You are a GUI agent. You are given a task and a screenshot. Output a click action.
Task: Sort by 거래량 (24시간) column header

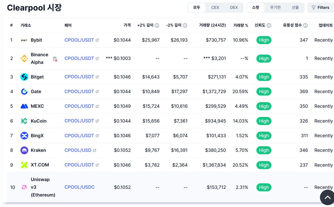[212, 25]
